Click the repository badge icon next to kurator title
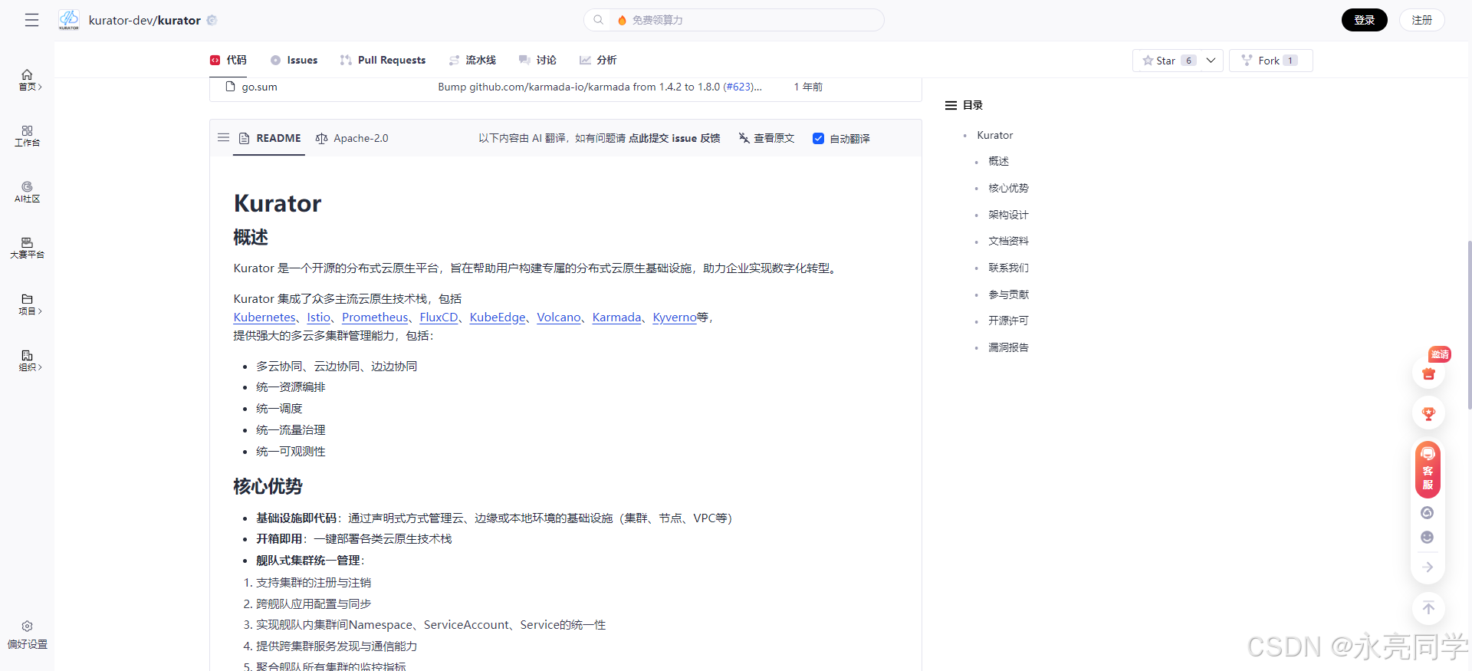Image resolution: width=1472 pixels, height=671 pixels. click(212, 20)
